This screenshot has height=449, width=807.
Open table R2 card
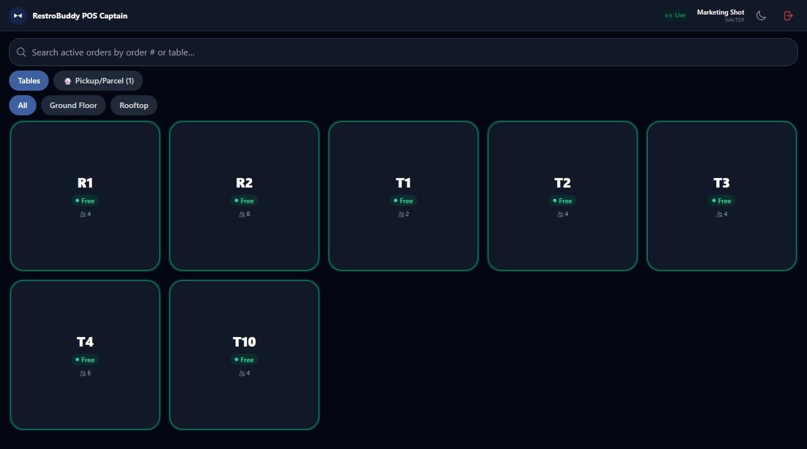[244, 196]
